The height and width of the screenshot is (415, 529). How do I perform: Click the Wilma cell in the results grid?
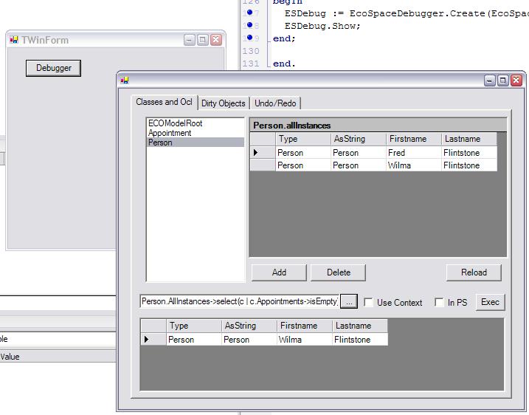(302, 340)
